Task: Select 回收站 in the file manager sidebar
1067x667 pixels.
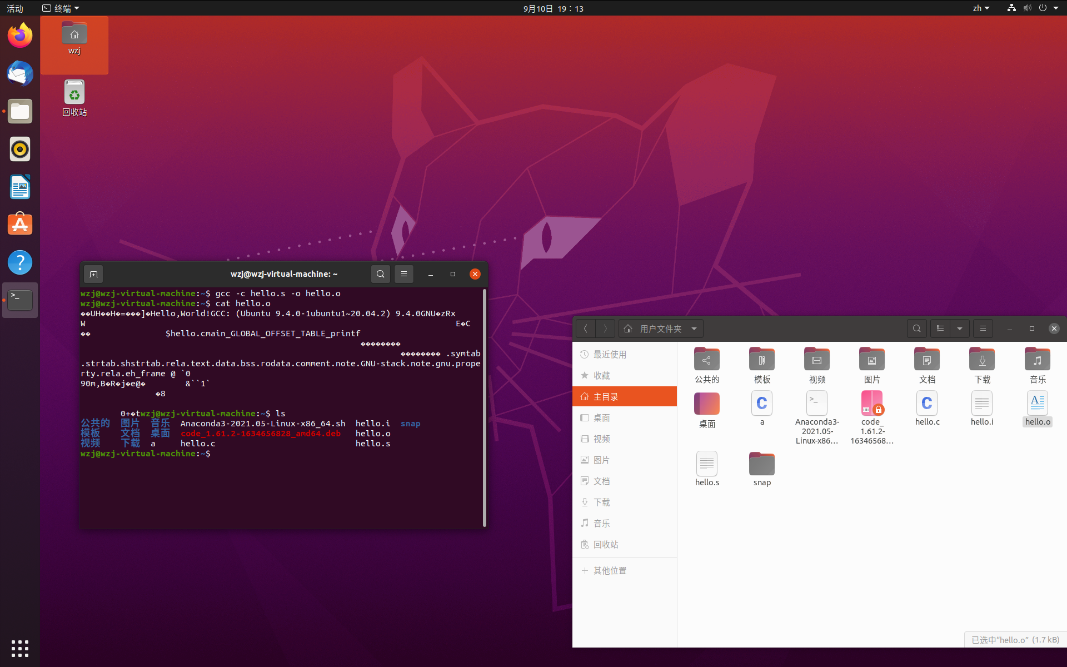Action: (605, 544)
